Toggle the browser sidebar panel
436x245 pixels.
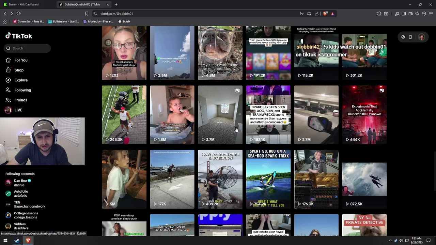(x=404, y=14)
